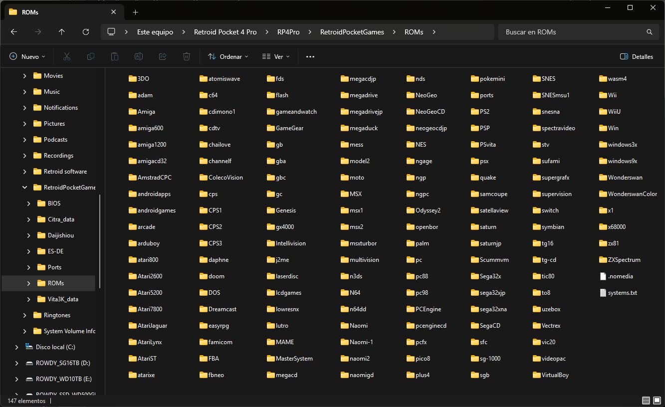
Task: Click the ROMs tab title
Action: pyautogui.click(x=30, y=12)
